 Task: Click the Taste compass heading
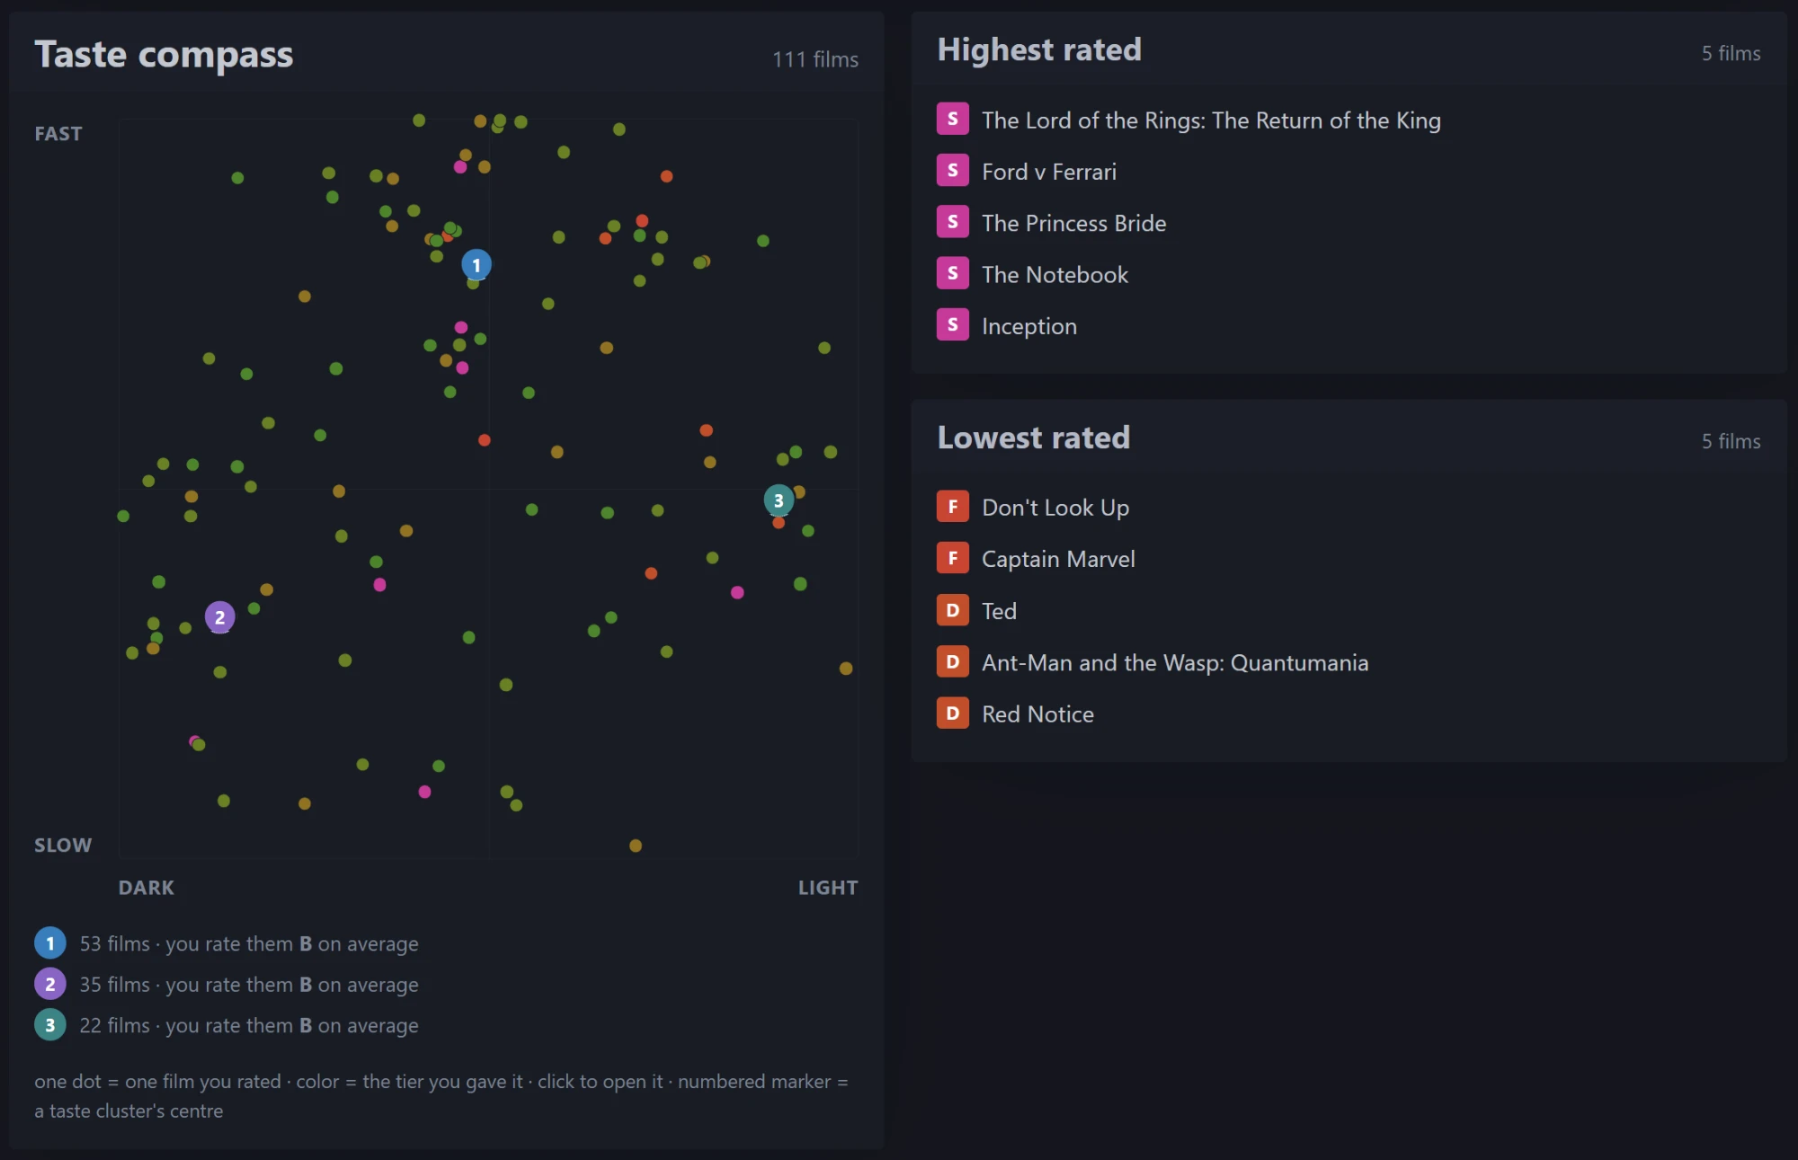click(164, 55)
